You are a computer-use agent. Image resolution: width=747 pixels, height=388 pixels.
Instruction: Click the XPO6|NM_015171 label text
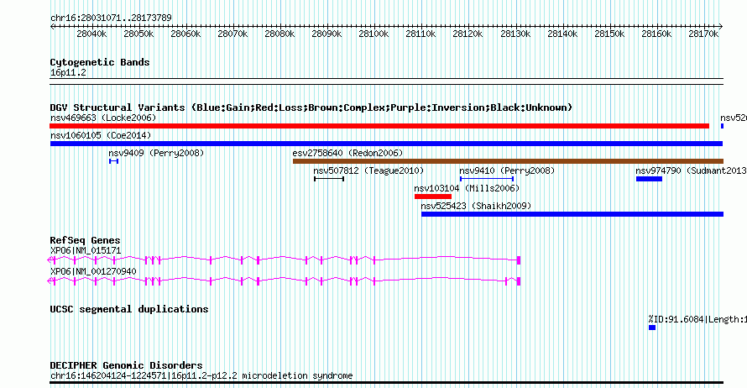(86, 251)
